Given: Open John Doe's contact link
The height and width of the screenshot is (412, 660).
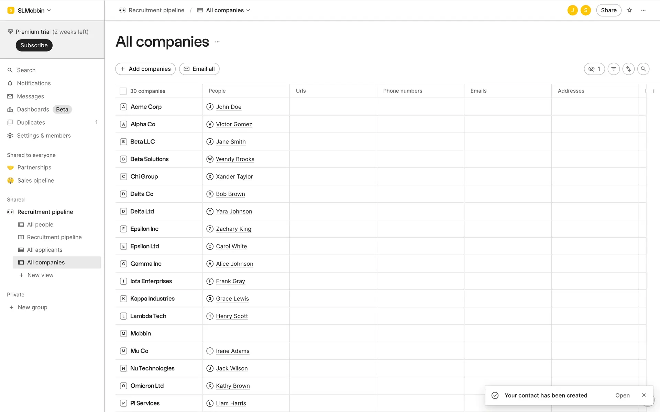Looking at the screenshot, I should (x=229, y=107).
